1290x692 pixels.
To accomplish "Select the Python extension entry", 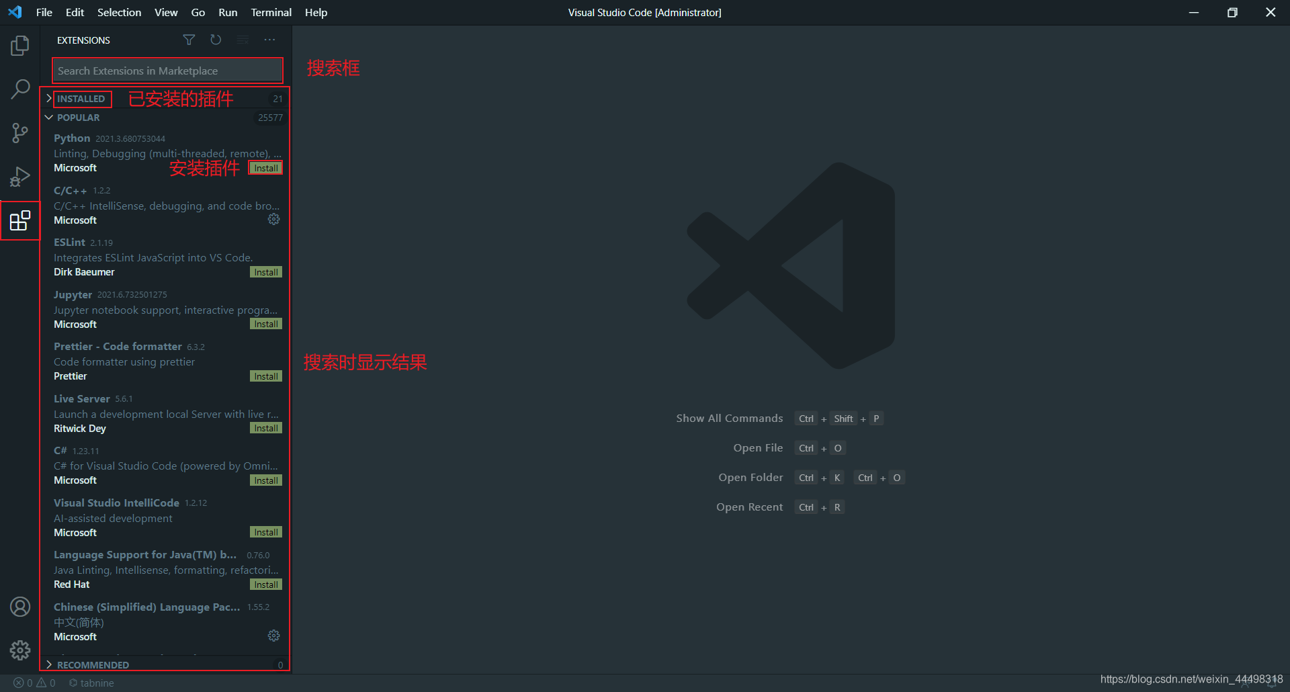I will [167, 153].
